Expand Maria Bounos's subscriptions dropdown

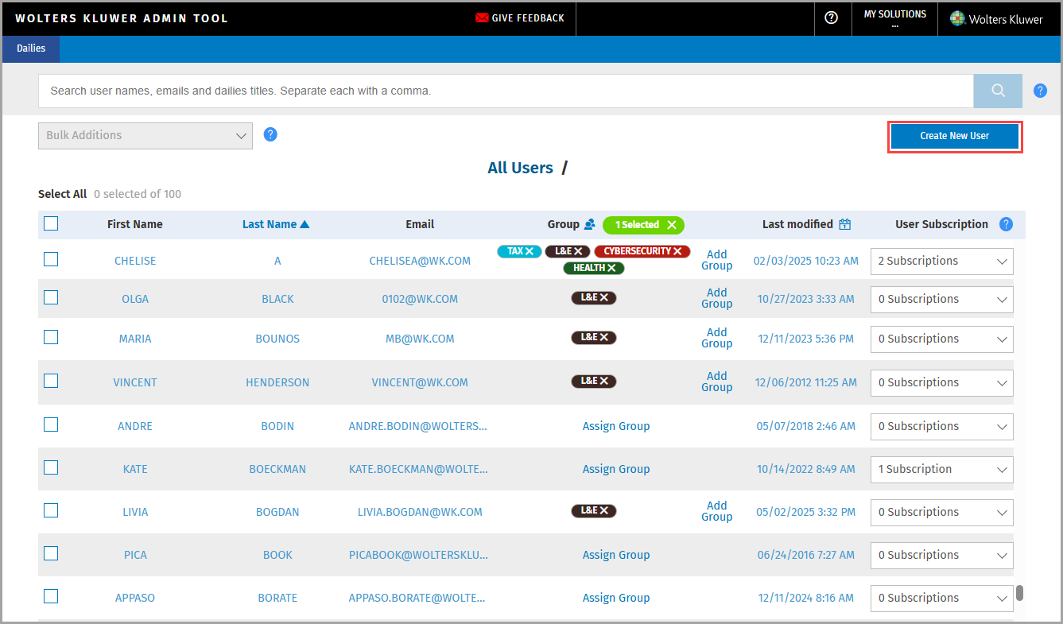point(942,339)
